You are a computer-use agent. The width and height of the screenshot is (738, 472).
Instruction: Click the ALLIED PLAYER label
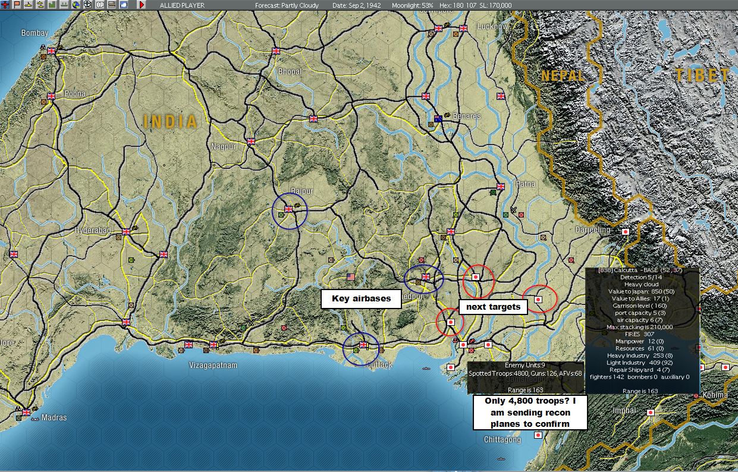tap(181, 5)
